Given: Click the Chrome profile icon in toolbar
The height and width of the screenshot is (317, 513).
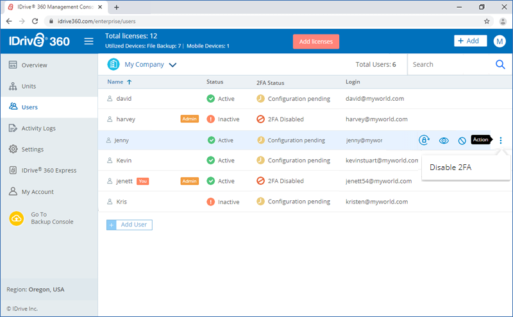Looking at the screenshot, I should click(503, 21).
